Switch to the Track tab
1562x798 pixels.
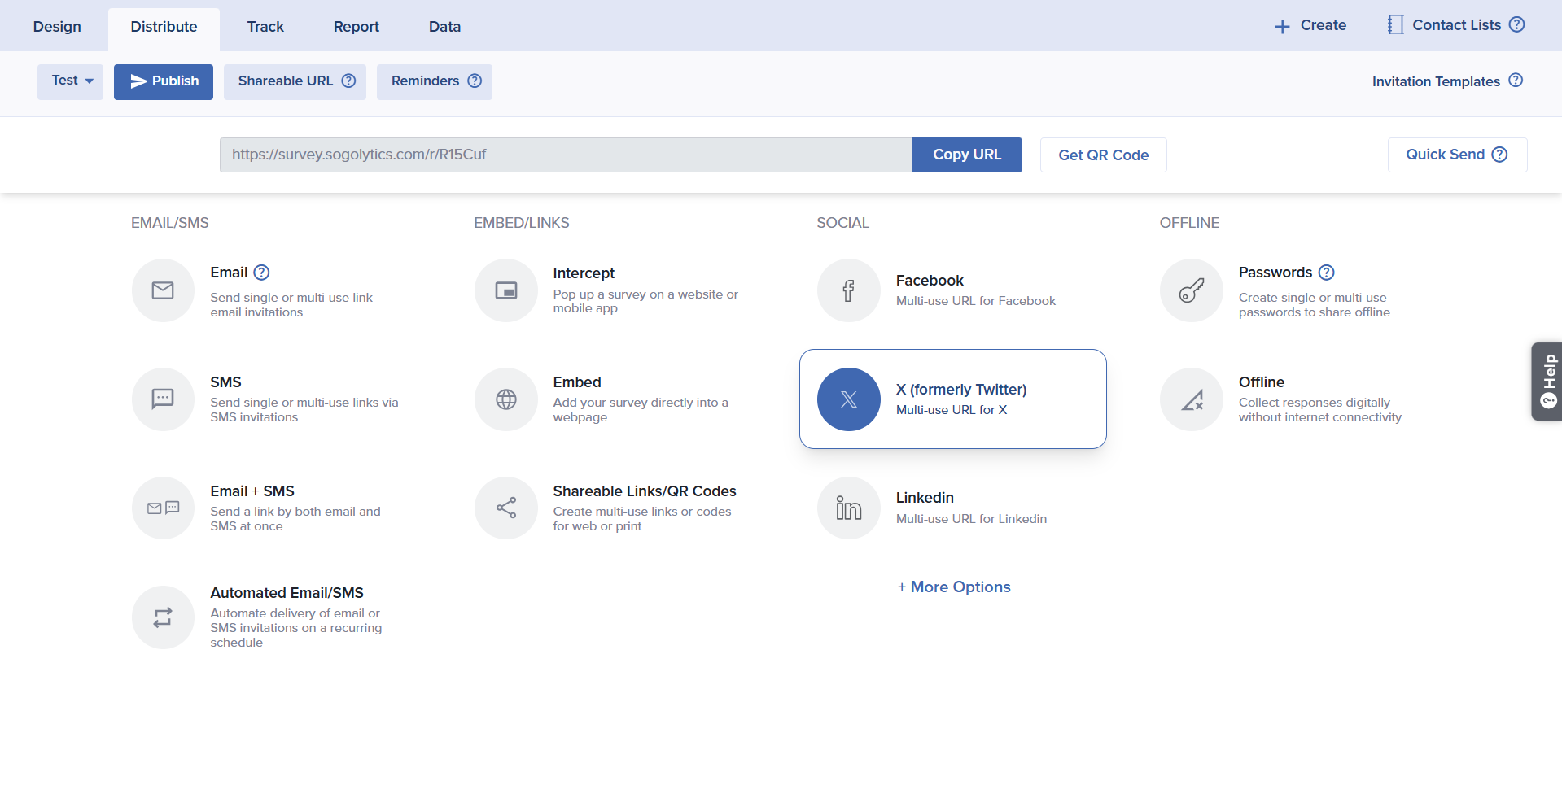(x=265, y=27)
